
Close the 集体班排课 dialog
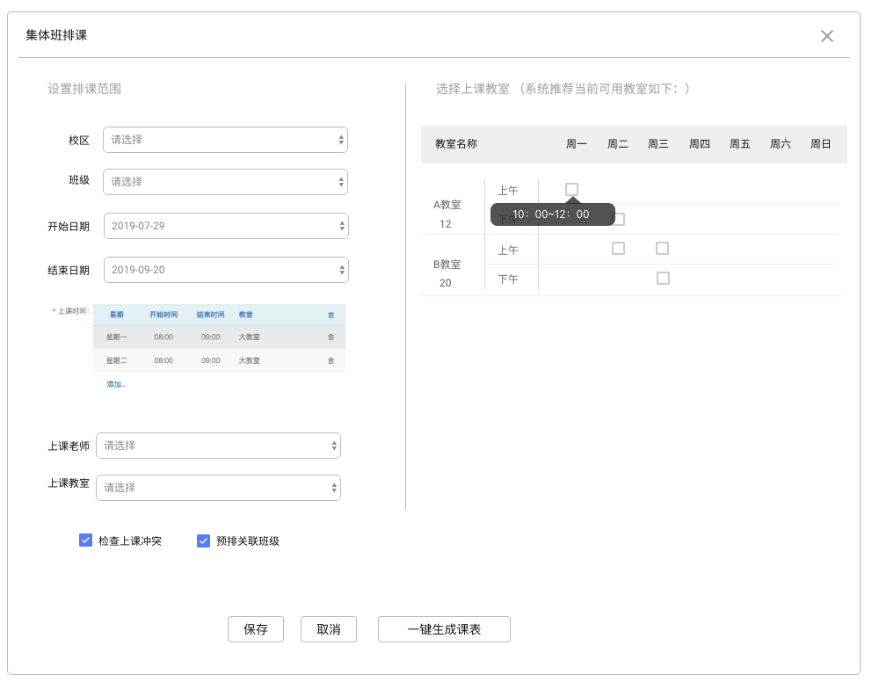click(826, 36)
